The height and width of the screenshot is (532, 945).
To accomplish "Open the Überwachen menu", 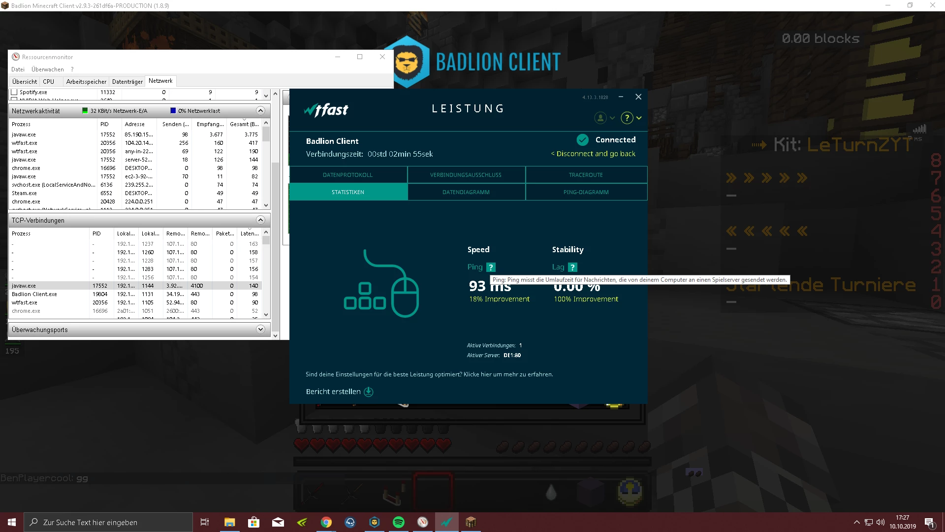I will 47,69.
